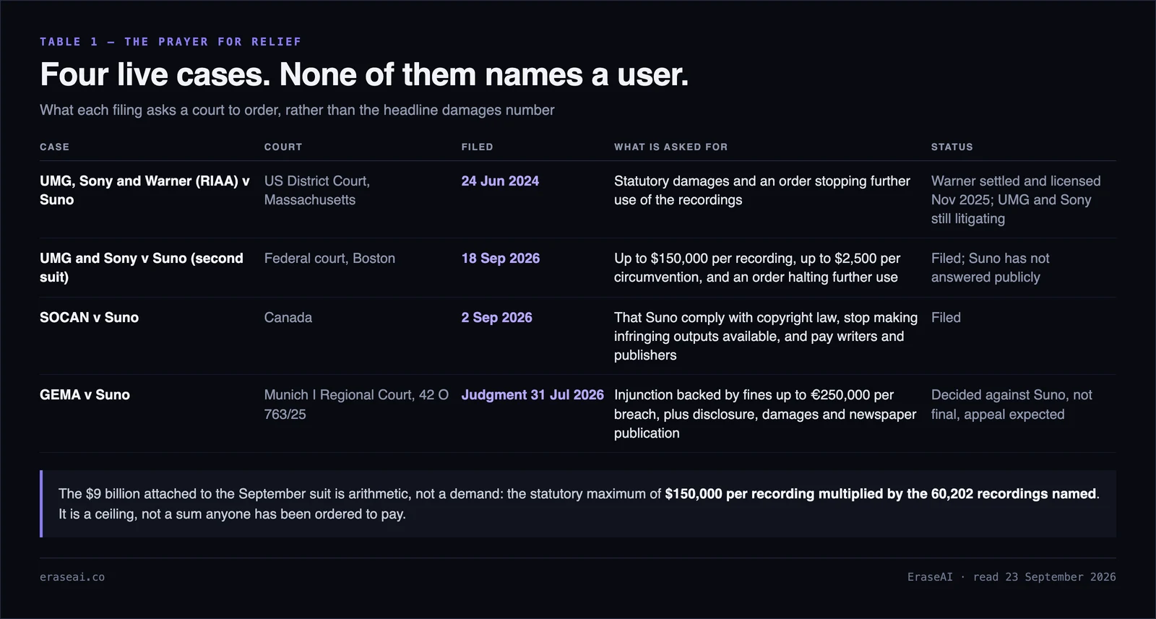Screen dimensions: 1156x619
Task: Click the 'CASE' column header
Action: coord(55,147)
